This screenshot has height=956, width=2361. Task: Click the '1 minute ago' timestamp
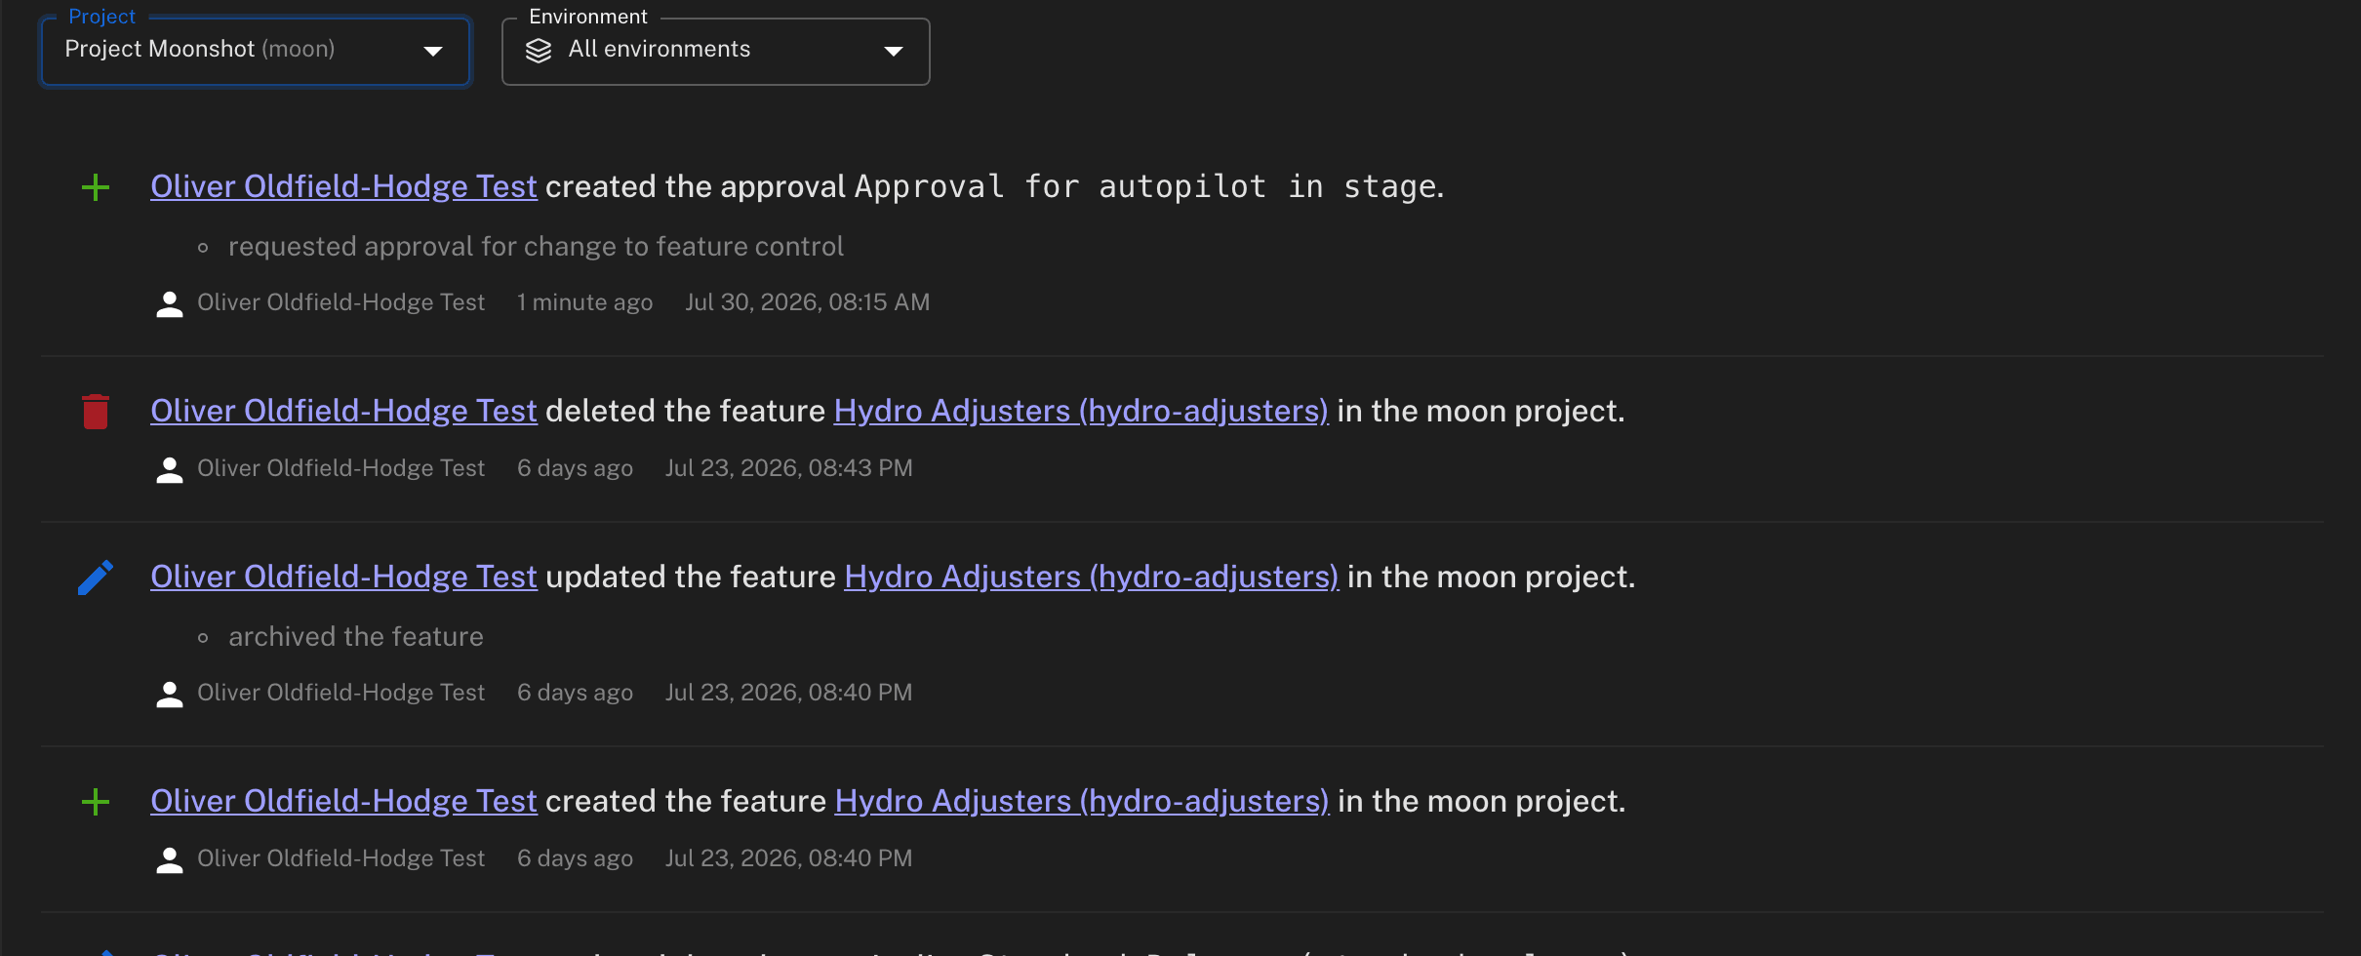[584, 302]
